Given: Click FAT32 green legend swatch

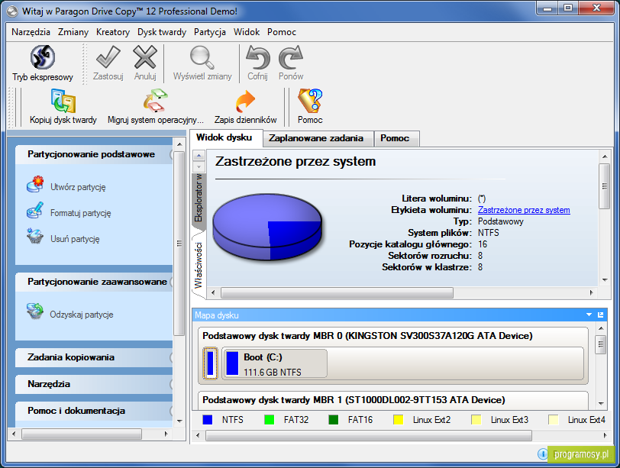Looking at the screenshot, I should point(269,420).
